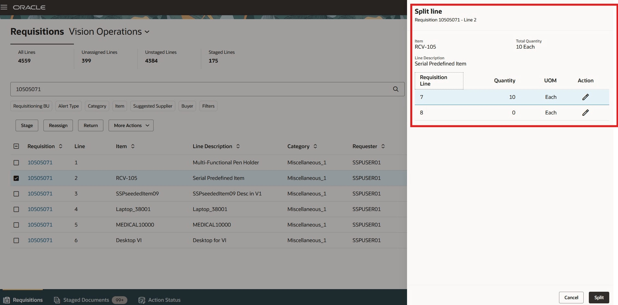
Task: Edit requisition line 8 with pencil icon
Action: click(585, 112)
